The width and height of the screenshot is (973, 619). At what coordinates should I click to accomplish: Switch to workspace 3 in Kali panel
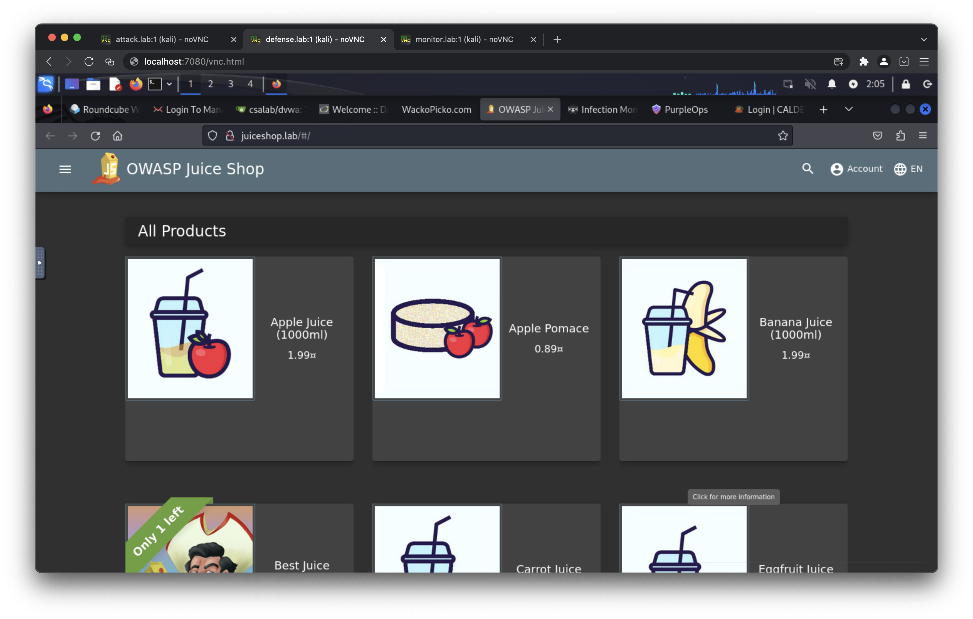tap(231, 84)
